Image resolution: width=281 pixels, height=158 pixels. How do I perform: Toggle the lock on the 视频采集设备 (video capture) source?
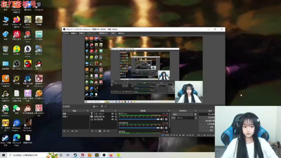pyautogui.click(x=116, y=117)
